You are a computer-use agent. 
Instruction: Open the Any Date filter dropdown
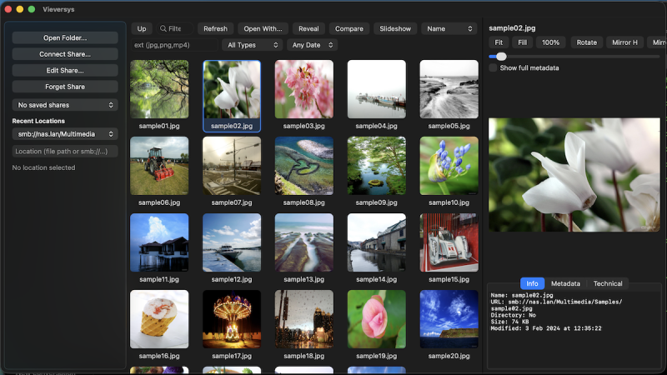(x=312, y=45)
